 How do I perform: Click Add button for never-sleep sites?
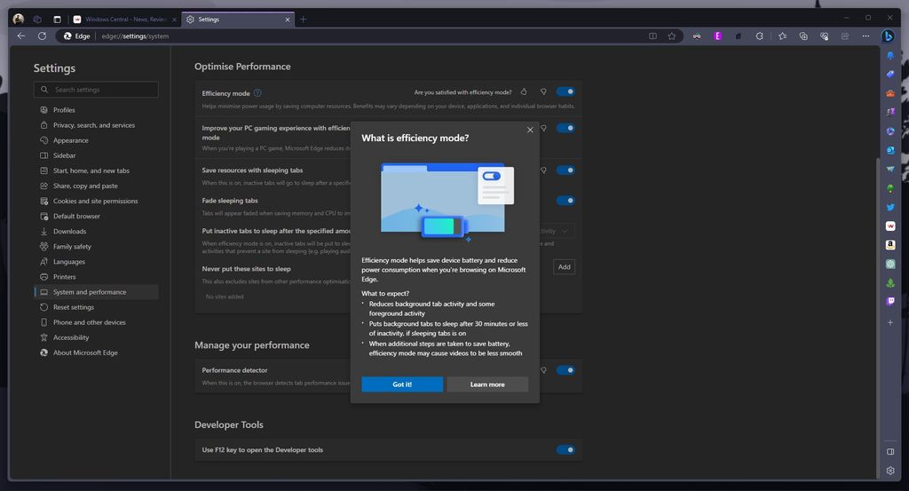pyautogui.click(x=564, y=267)
